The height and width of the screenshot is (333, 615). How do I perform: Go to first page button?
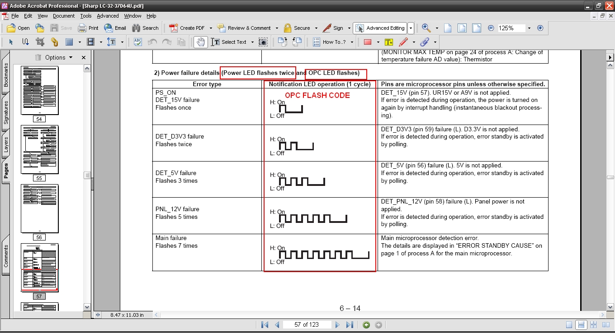265,325
